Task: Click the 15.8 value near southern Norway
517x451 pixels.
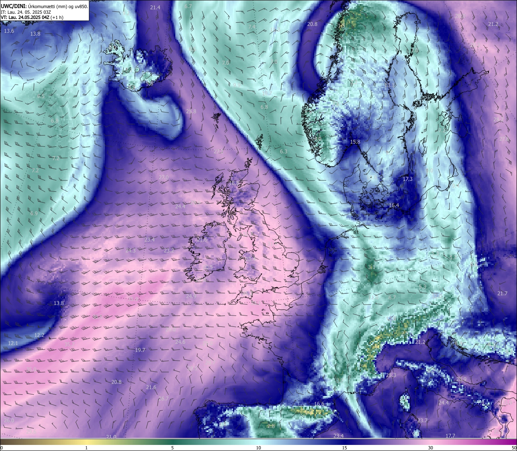Action: (355, 142)
